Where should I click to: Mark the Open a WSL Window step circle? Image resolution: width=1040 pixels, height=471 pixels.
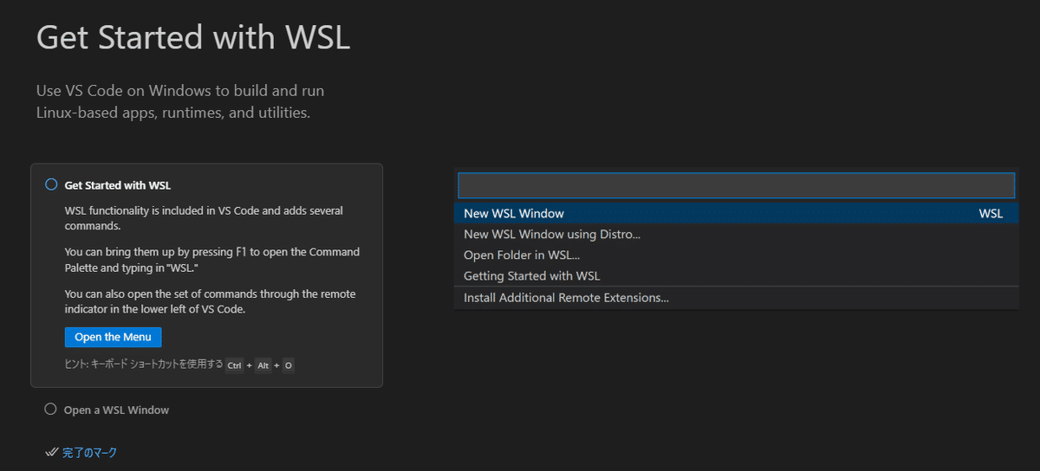[50, 410]
